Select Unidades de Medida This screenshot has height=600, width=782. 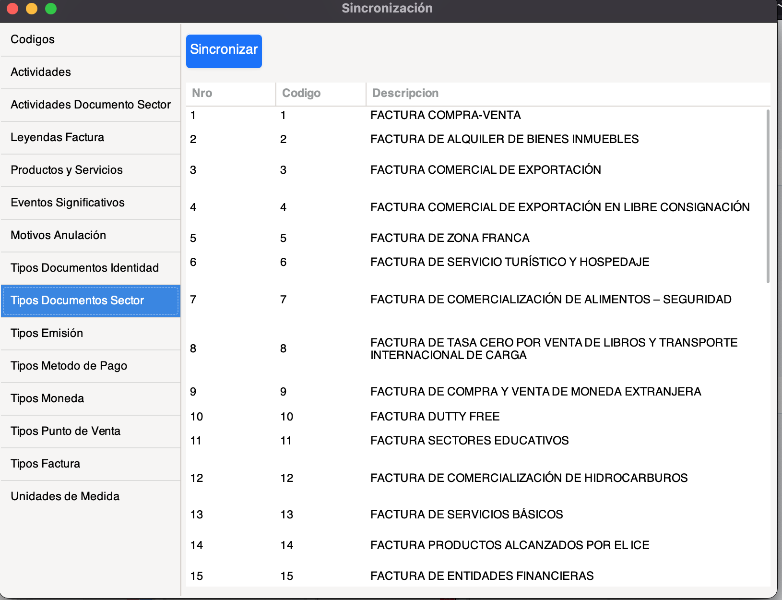point(65,496)
